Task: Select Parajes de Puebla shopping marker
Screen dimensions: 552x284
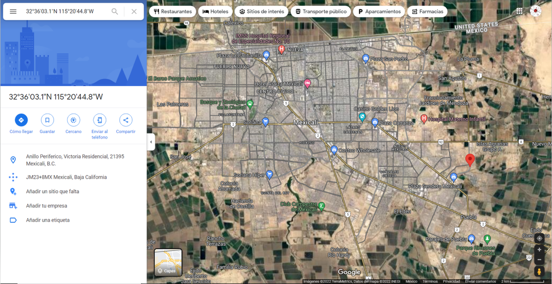Action: (471, 239)
